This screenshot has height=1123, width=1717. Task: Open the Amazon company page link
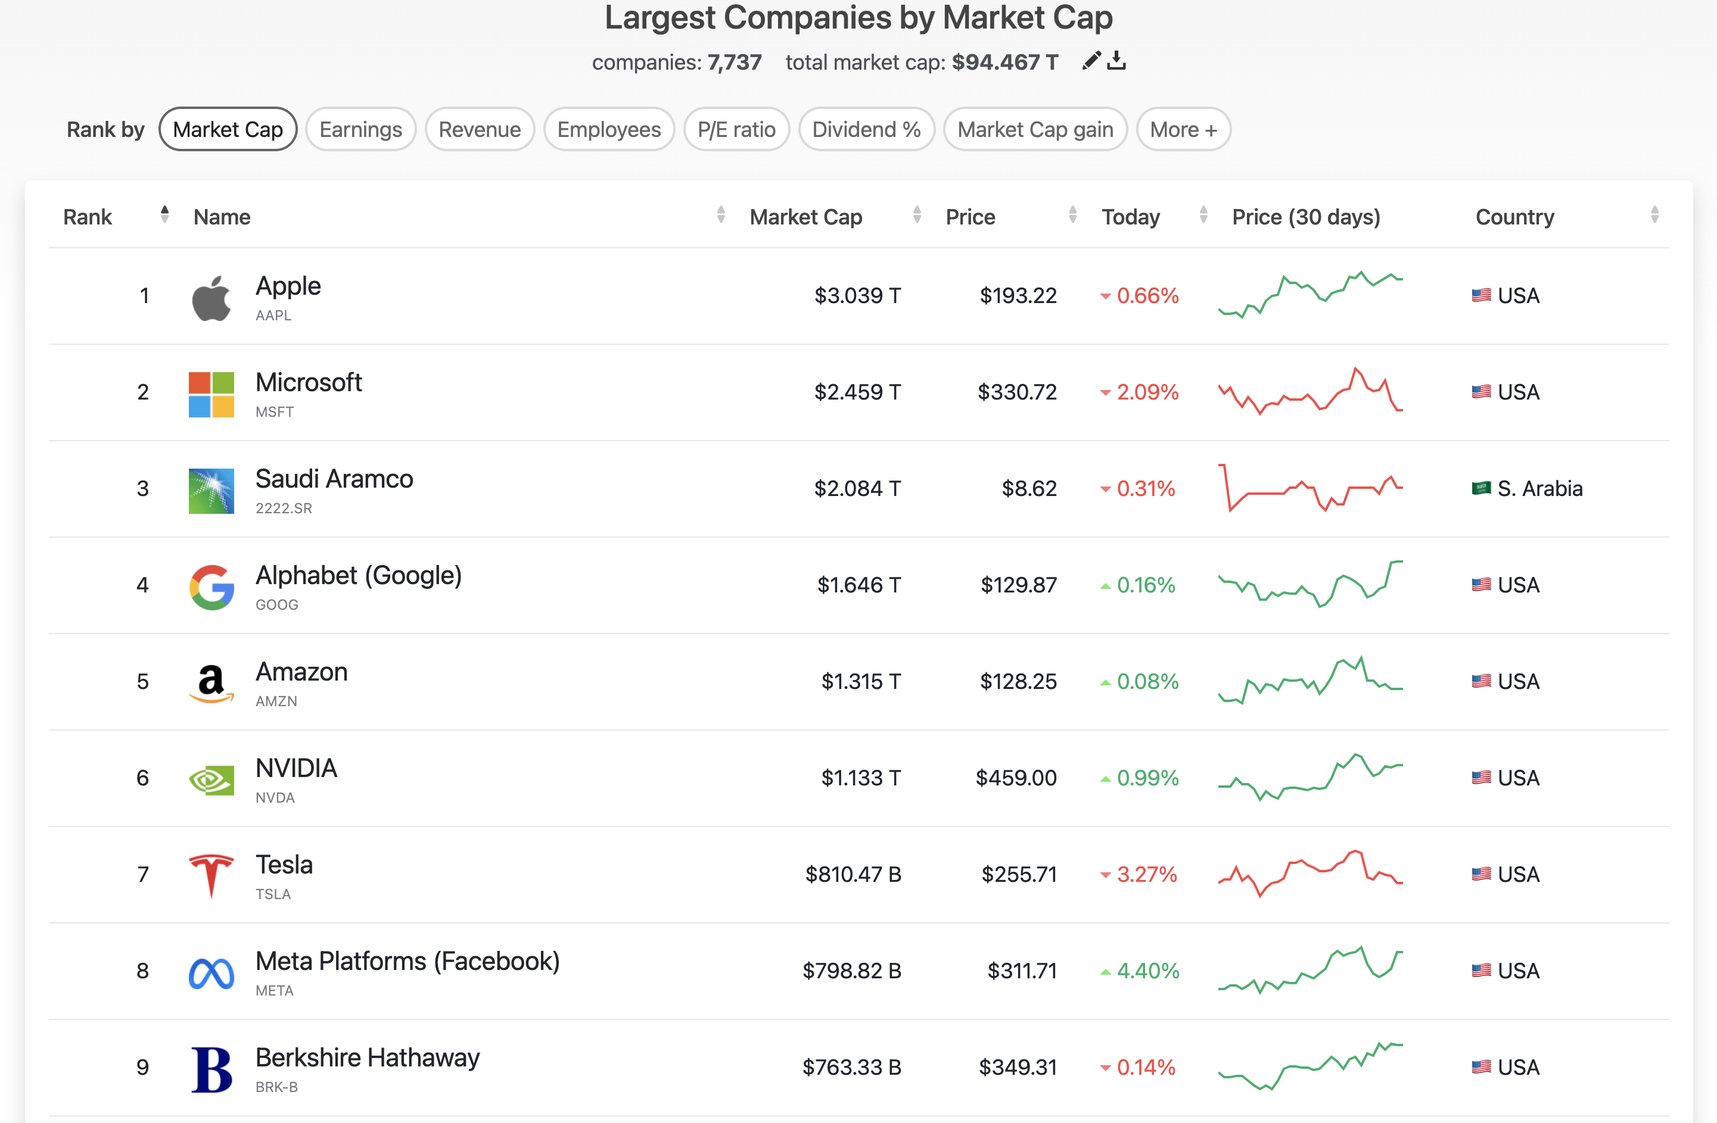click(x=301, y=672)
